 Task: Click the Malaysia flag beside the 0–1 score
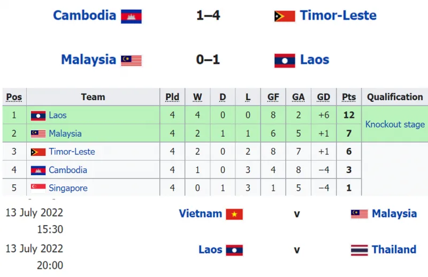tap(131, 60)
